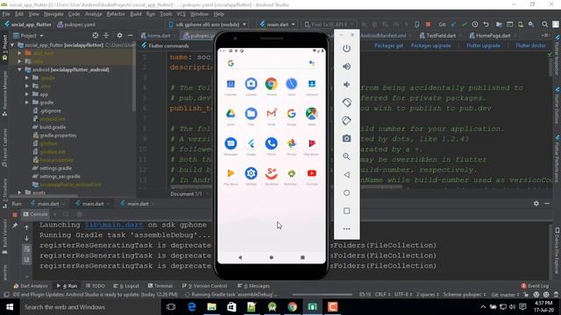Open the lib\main.dart link in console
The width and height of the screenshot is (561, 315).
114,225
